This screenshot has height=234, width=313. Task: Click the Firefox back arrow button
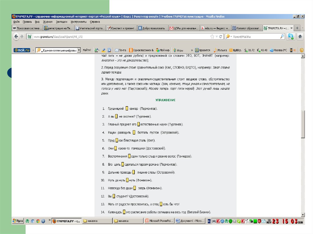point(16,37)
